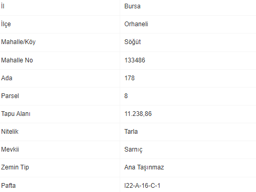Image resolution: width=256 pixels, height=192 pixels.
Task: Select the Sarnıç value in Mevkii row
Action: [x=133, y=150]
